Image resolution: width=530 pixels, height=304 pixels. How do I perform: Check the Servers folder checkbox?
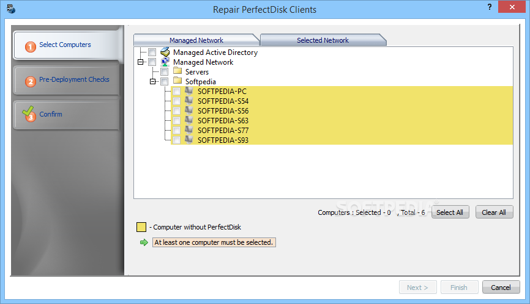pos(164,72)
